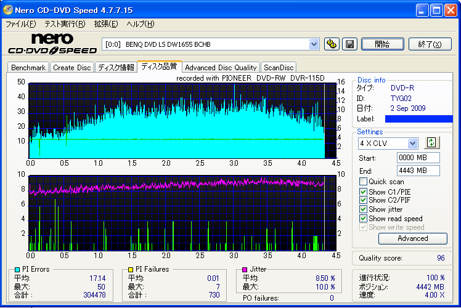Click the magenta Jitter legend square
This screenshot has width=461, height=308.
click(245, 269)
